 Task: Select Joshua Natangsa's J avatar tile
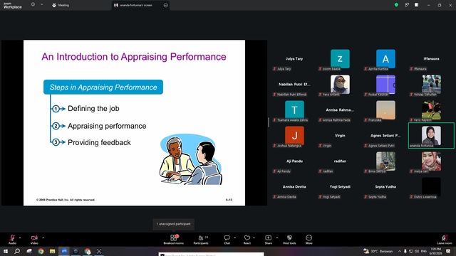(294, 136)
